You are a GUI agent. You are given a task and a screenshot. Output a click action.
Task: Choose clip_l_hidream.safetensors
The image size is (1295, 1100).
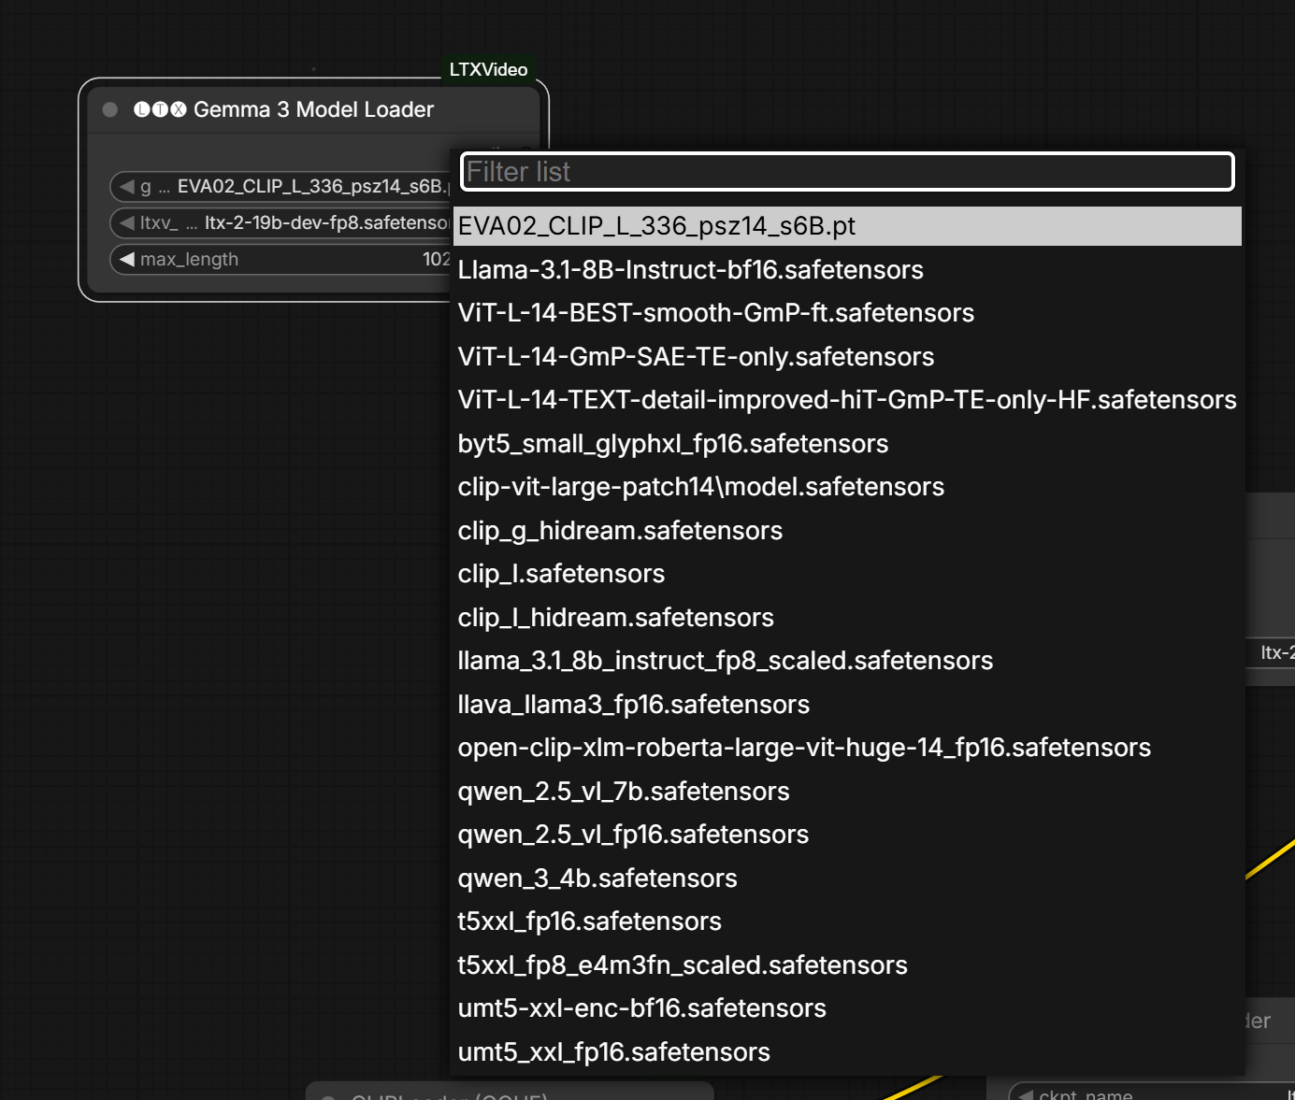tap(847, 618)
